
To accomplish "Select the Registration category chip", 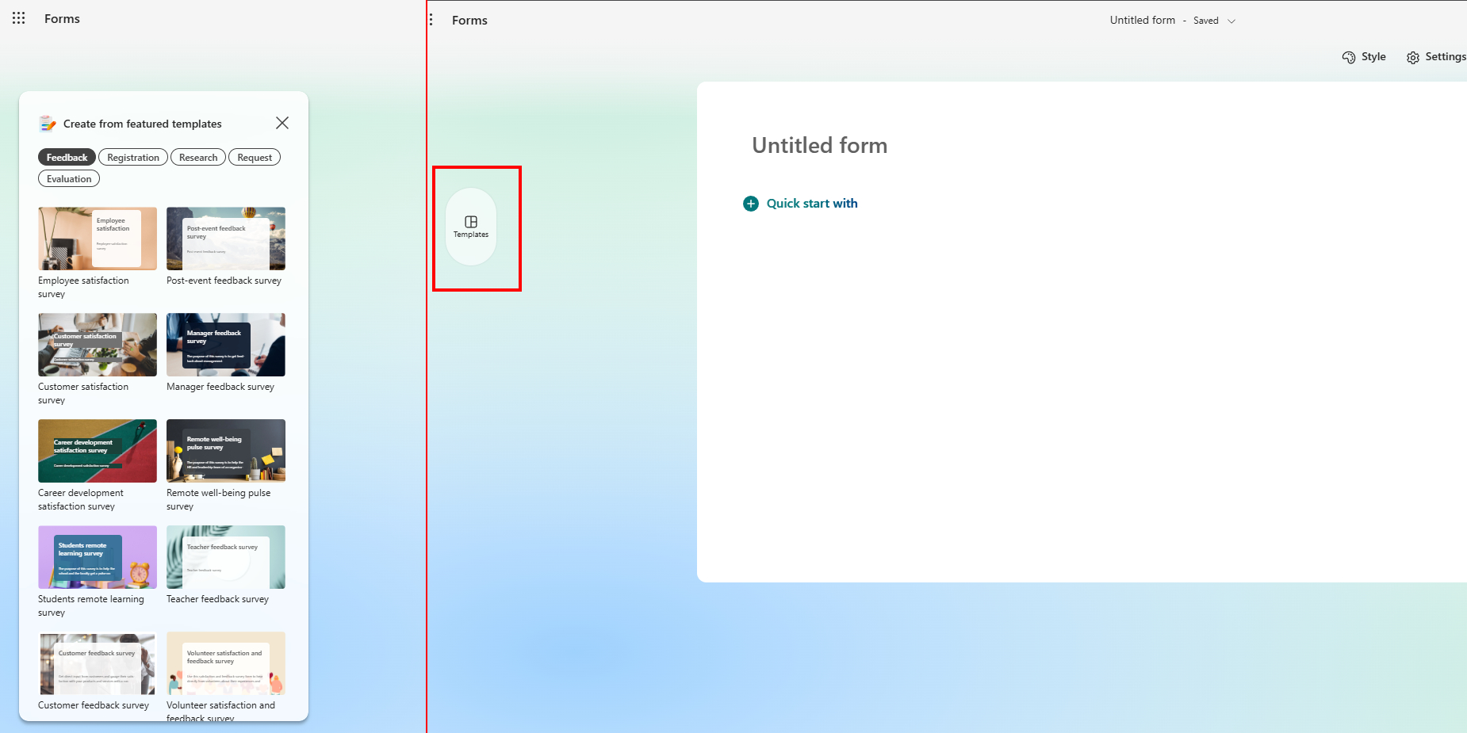I will pyautogui.click(x=133, y=158).
